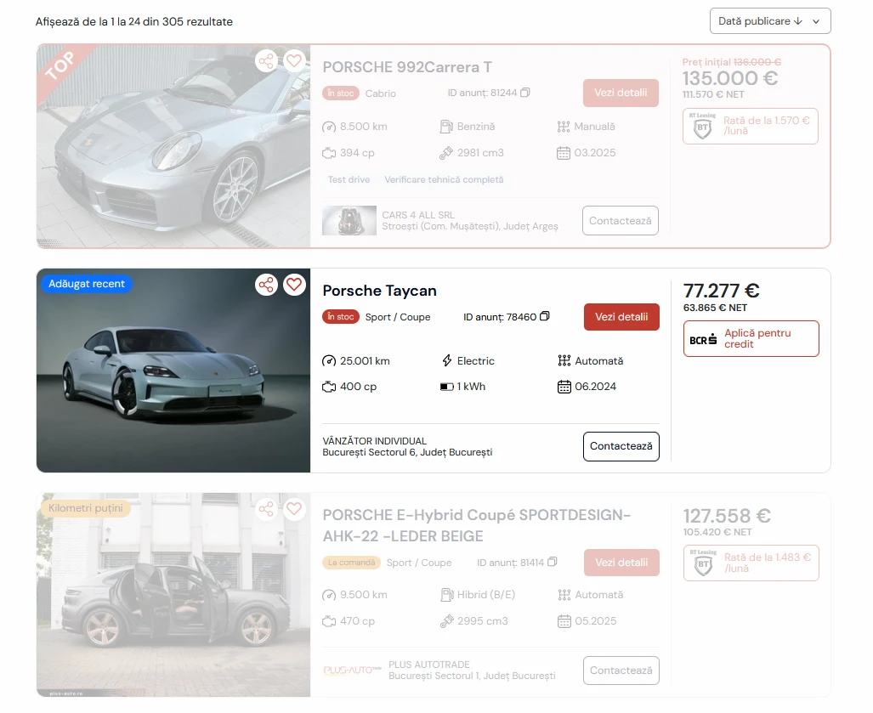Contact seller PLUS AUTOTRADE
This screenshot has height=713, width=873.
(x=621, y=671)
